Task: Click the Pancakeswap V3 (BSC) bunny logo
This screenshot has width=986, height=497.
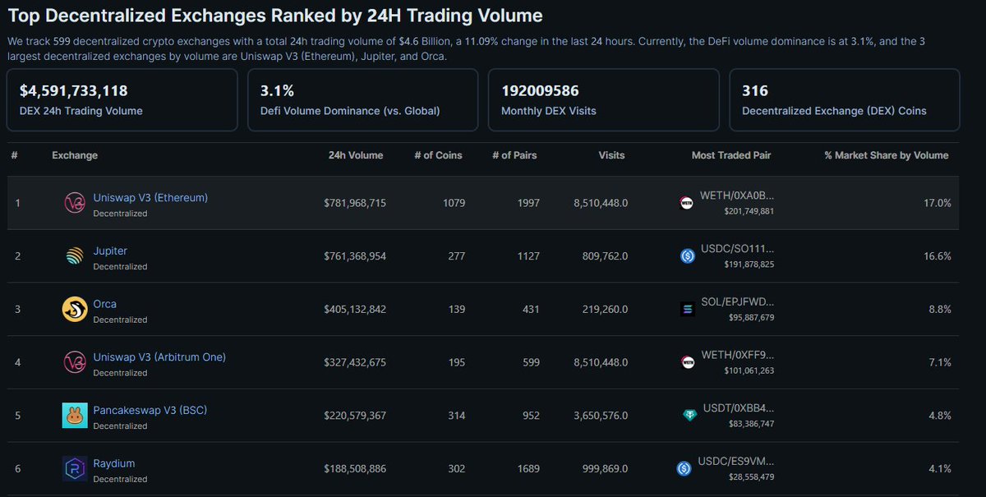Action: point(75,416)
